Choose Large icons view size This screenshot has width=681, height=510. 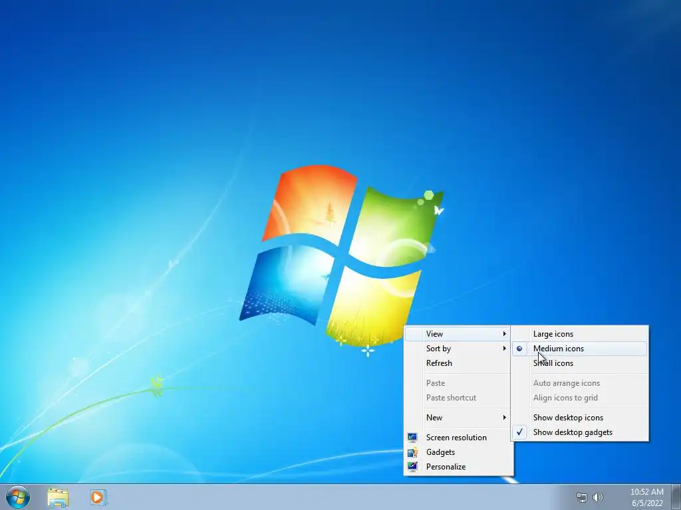tap(579, 334)
